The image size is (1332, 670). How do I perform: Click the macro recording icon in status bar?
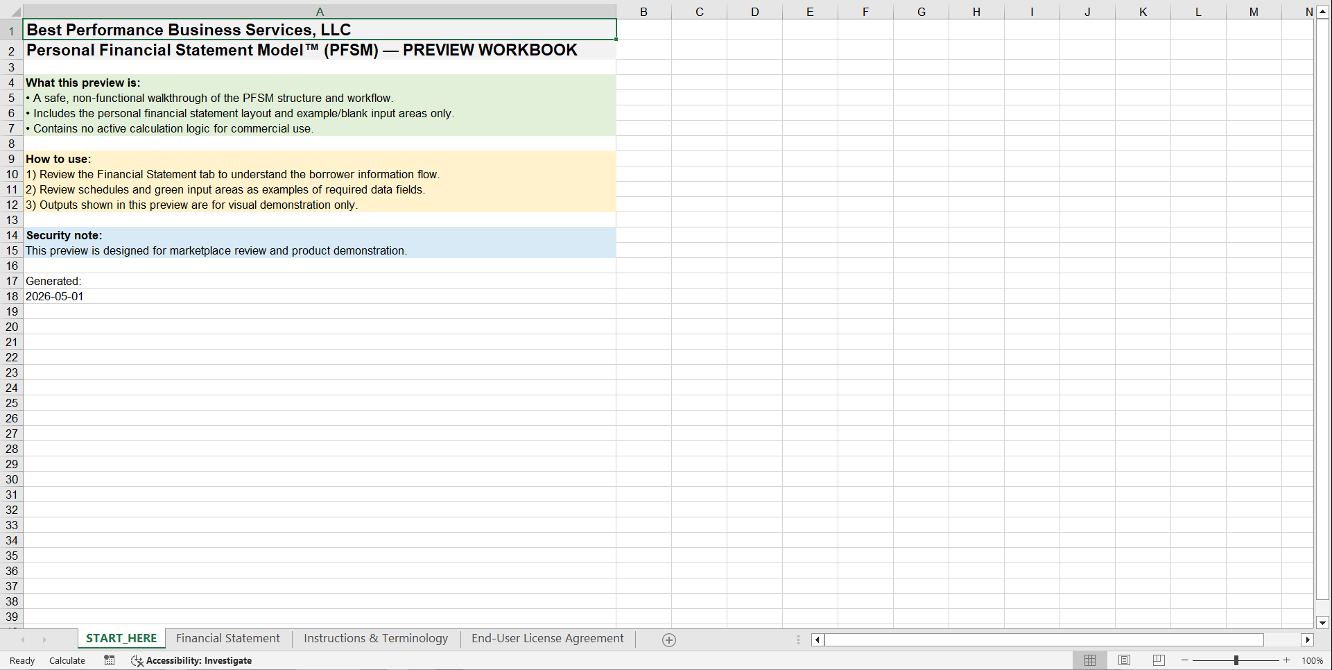coord(110,660)
